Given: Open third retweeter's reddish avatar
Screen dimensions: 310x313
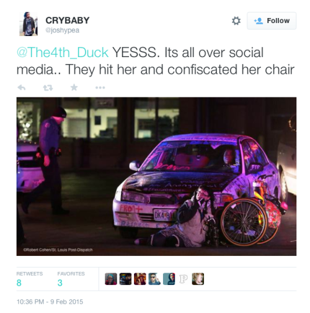Looking at the screenshot, I should pos(140,279).
